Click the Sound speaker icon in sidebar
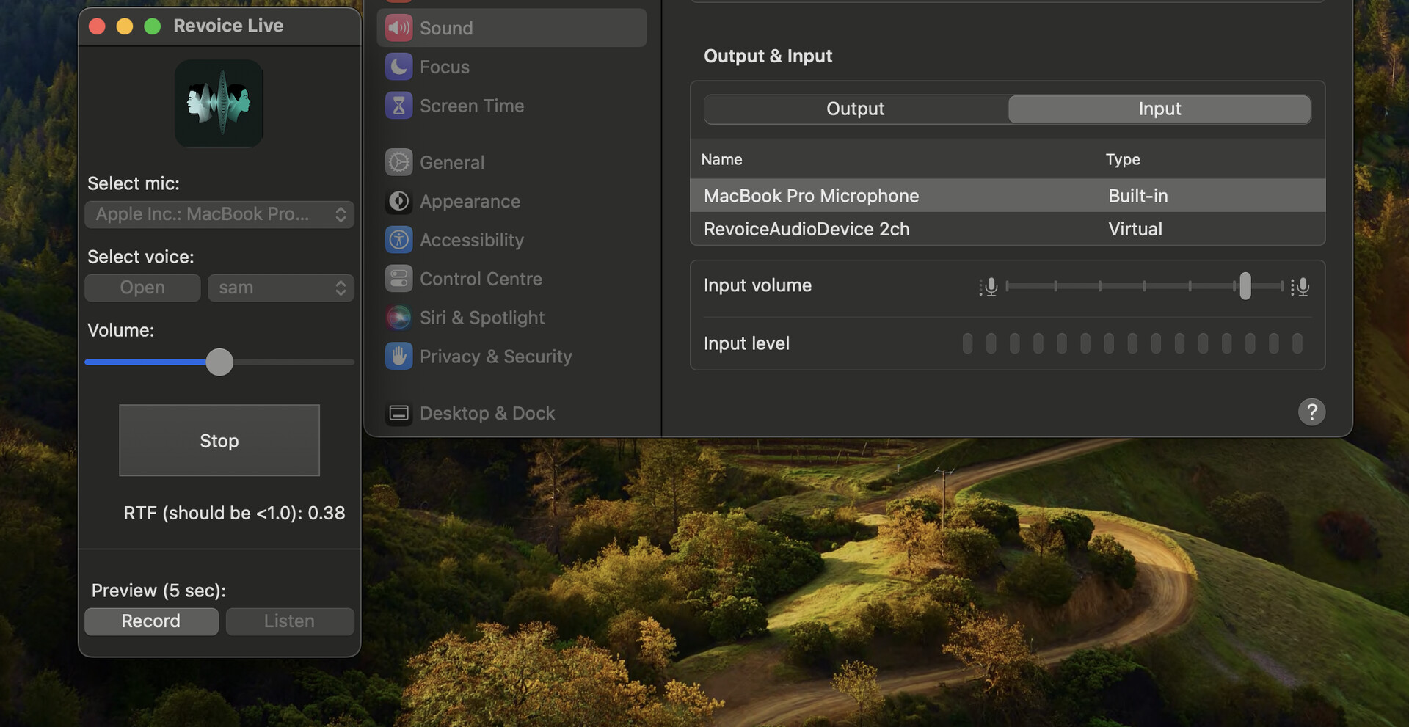The width and height of the screenshot is (1409, 727). pos(398,28)
